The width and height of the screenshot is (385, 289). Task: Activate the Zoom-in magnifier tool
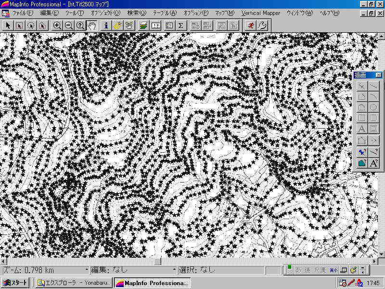tap(57, 25)
